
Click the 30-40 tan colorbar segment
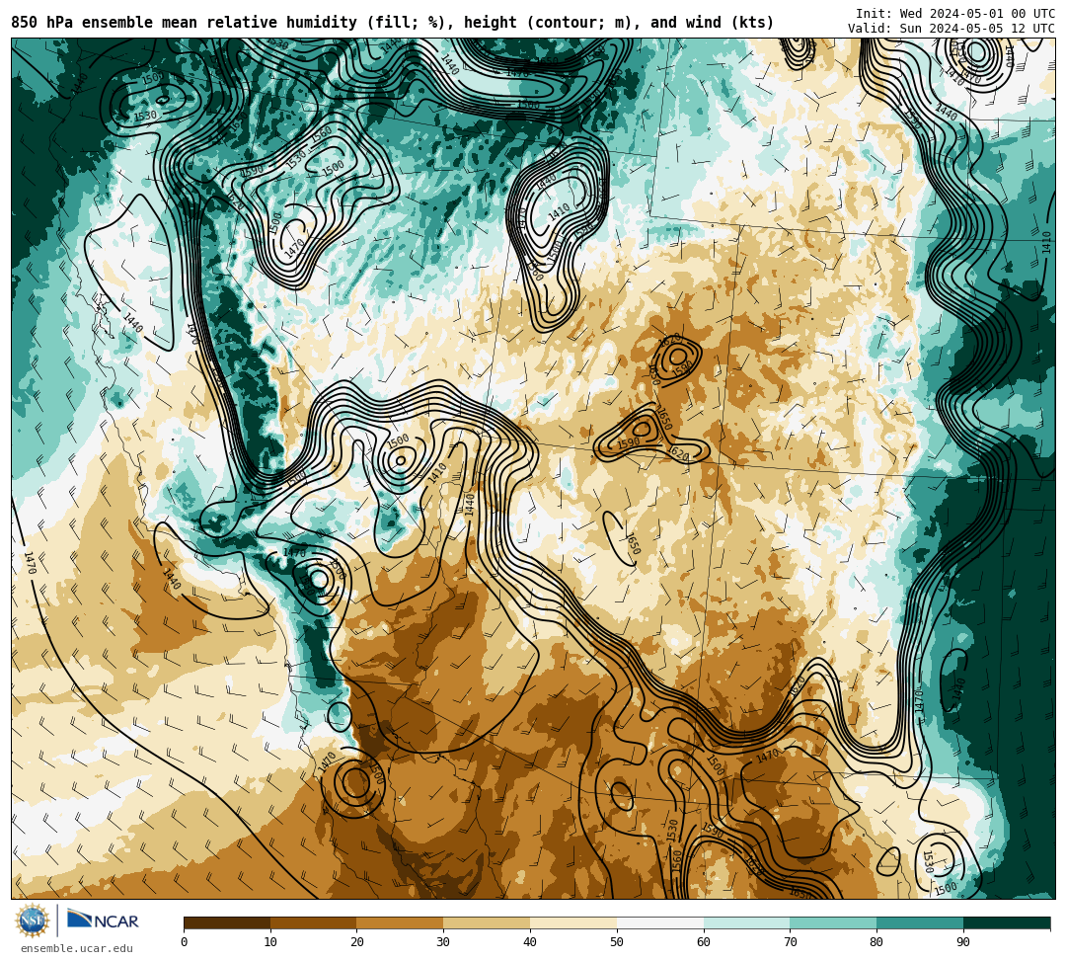pyautogui.click(x=487, y=922)
